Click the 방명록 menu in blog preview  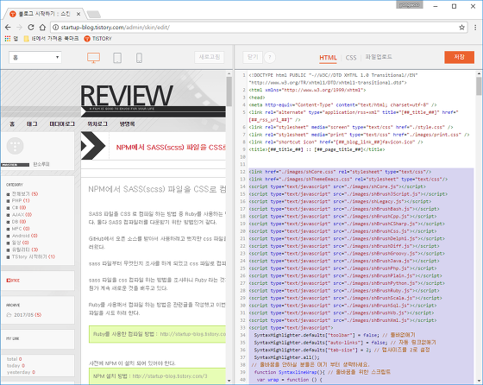[127, 124]
